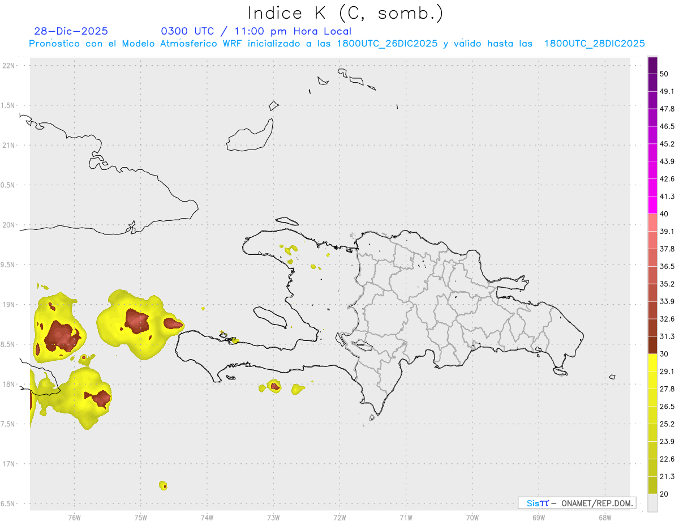The image size is (679, 525).
Task: Click the '20N' latitude label
Action: tap(8, 225)
